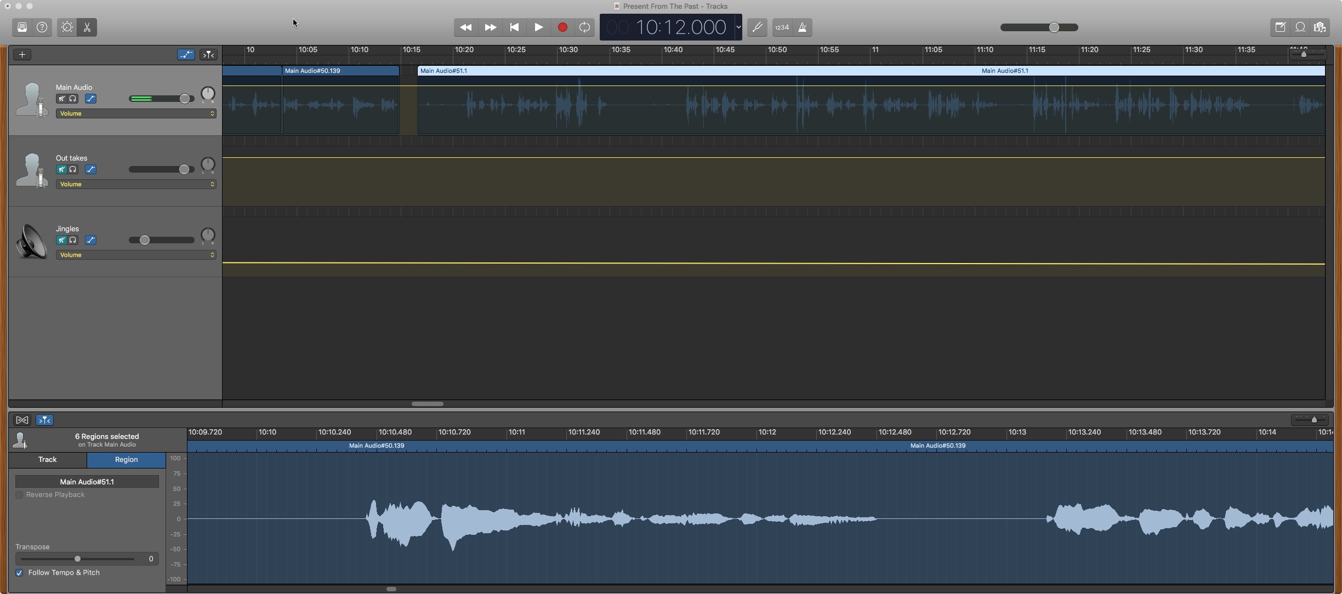Fast forward with double right arrows

[490, 27]
